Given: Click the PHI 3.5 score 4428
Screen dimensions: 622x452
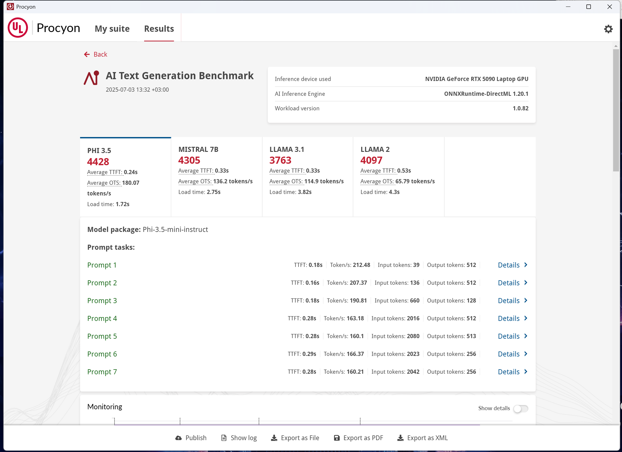Looking at the screenshot, I should [98, 162].
